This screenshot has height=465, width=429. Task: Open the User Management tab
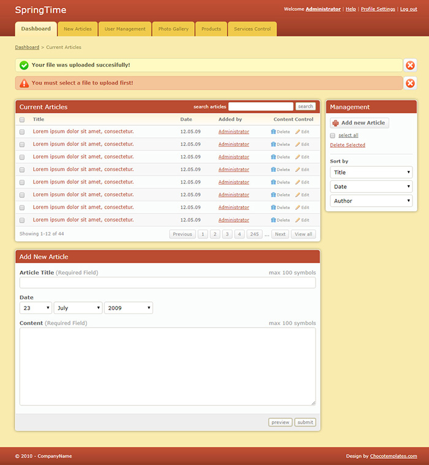point(125,29)
